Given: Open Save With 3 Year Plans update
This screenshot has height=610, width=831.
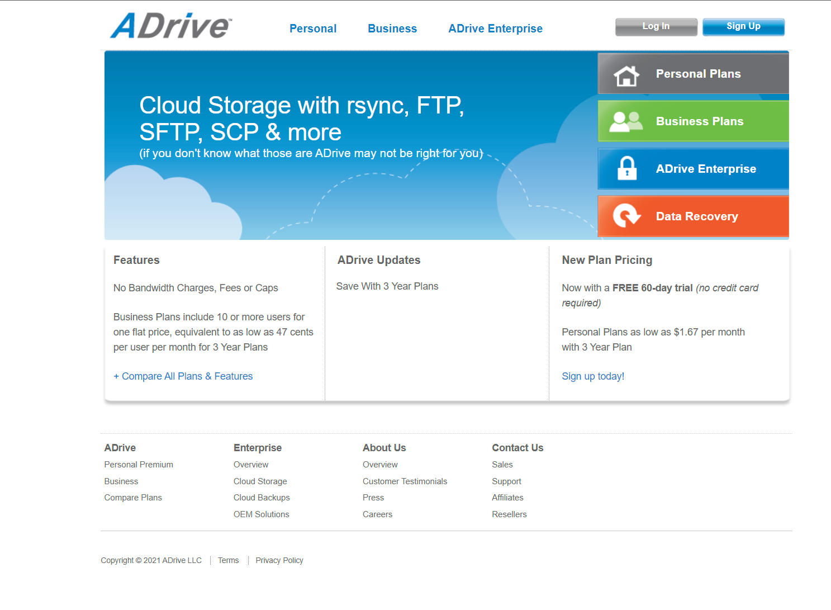Looking at the screenshot, I should click(387, 286).
